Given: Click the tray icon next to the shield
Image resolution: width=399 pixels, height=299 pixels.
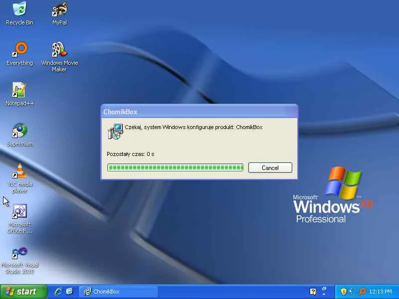Looking at the screenshot, I should tap(352, 291).
